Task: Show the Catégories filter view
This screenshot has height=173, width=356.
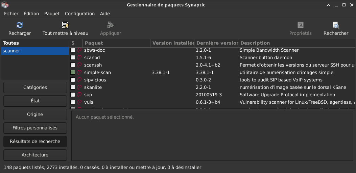Action: tap(35, 88)
